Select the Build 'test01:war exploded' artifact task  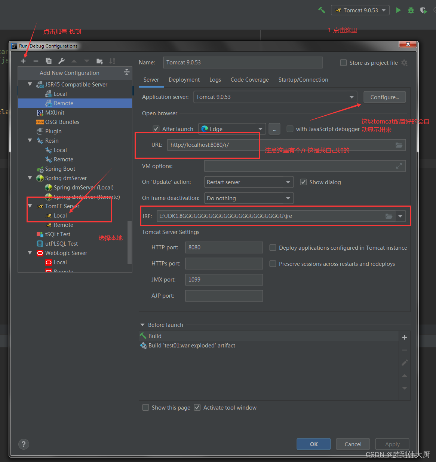point(192,346)
